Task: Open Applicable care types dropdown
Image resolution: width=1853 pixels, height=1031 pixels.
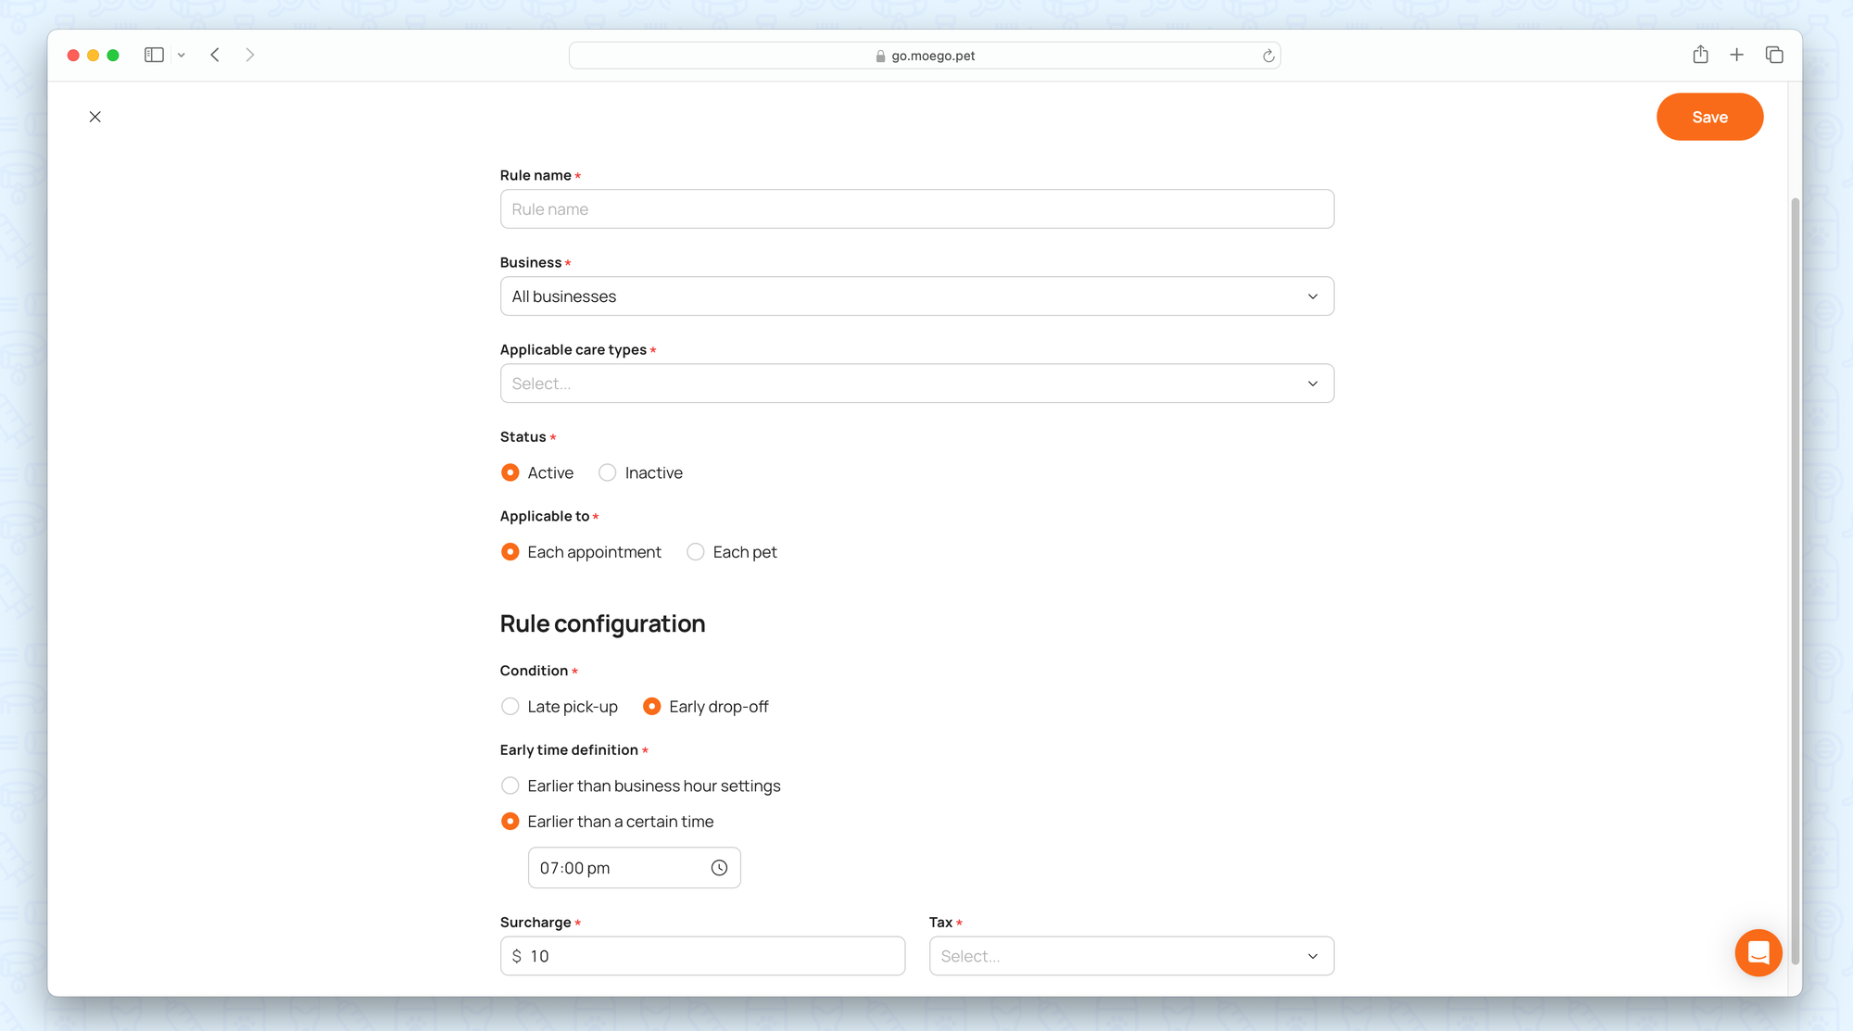Action: [916, 383]
